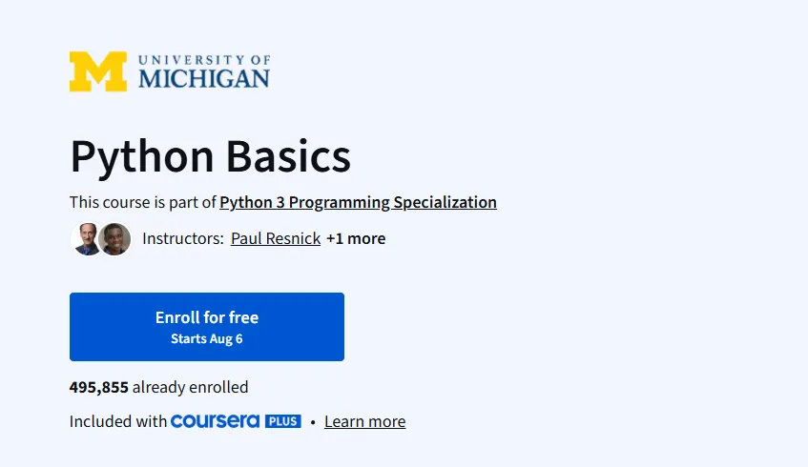The width and height of the screenshot is (808, 467).
Task: Click the blue PLUS badge
Action: click(283, 421)
